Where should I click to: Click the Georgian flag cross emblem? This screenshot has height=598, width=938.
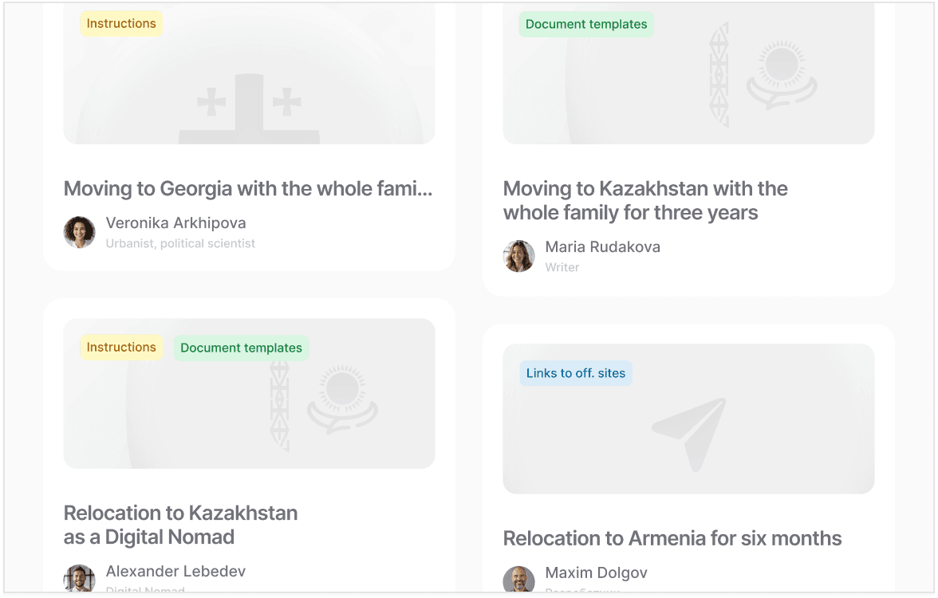point(249,108)
